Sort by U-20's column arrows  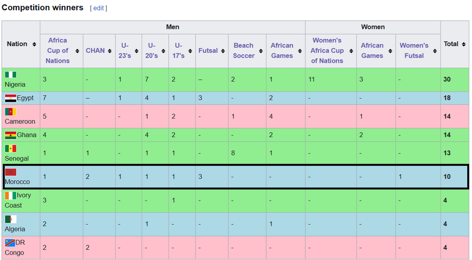coord(163,51)
